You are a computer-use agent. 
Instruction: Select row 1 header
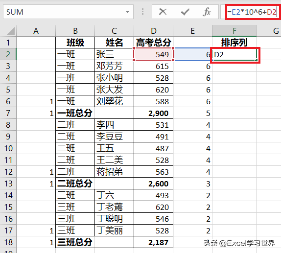point(8,43)
